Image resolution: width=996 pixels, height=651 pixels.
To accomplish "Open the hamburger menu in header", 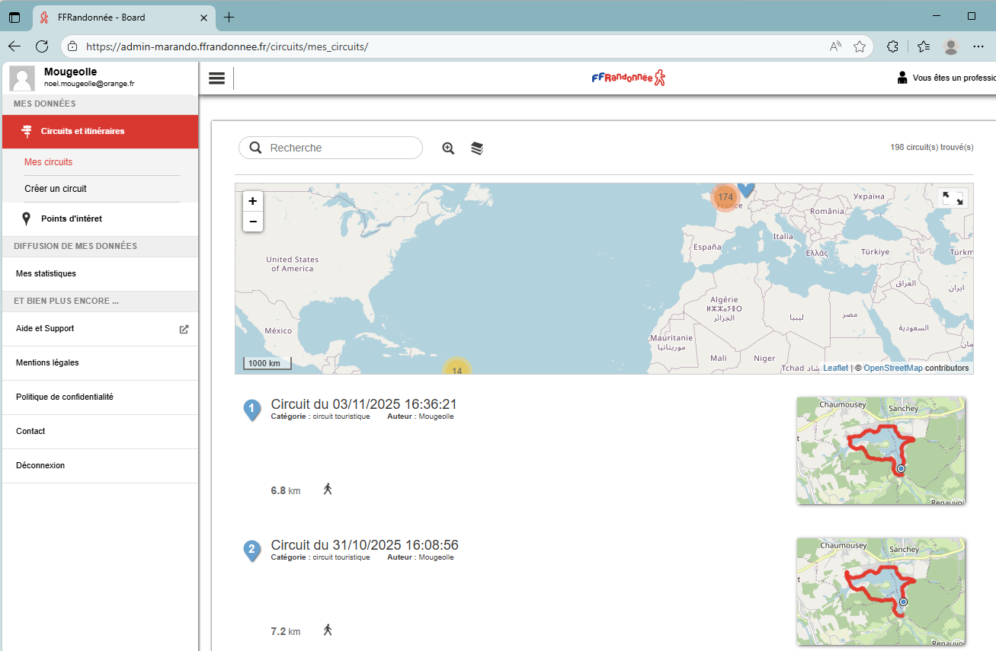I will click(x=216, y=78).
